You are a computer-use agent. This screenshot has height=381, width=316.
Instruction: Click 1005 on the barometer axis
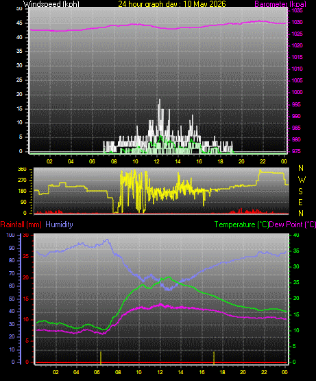(x=297, y=80)
